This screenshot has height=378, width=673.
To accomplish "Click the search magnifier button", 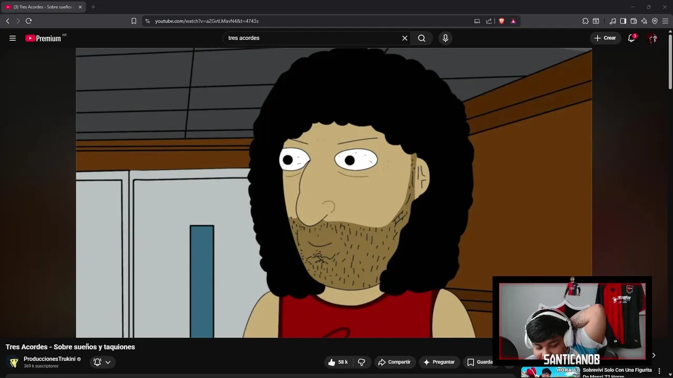I will click(x=422, y=38).
